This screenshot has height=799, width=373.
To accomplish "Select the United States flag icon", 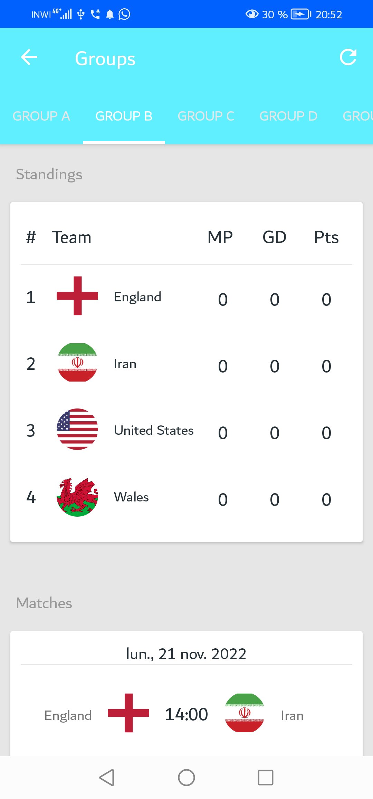I will [77, 429].
